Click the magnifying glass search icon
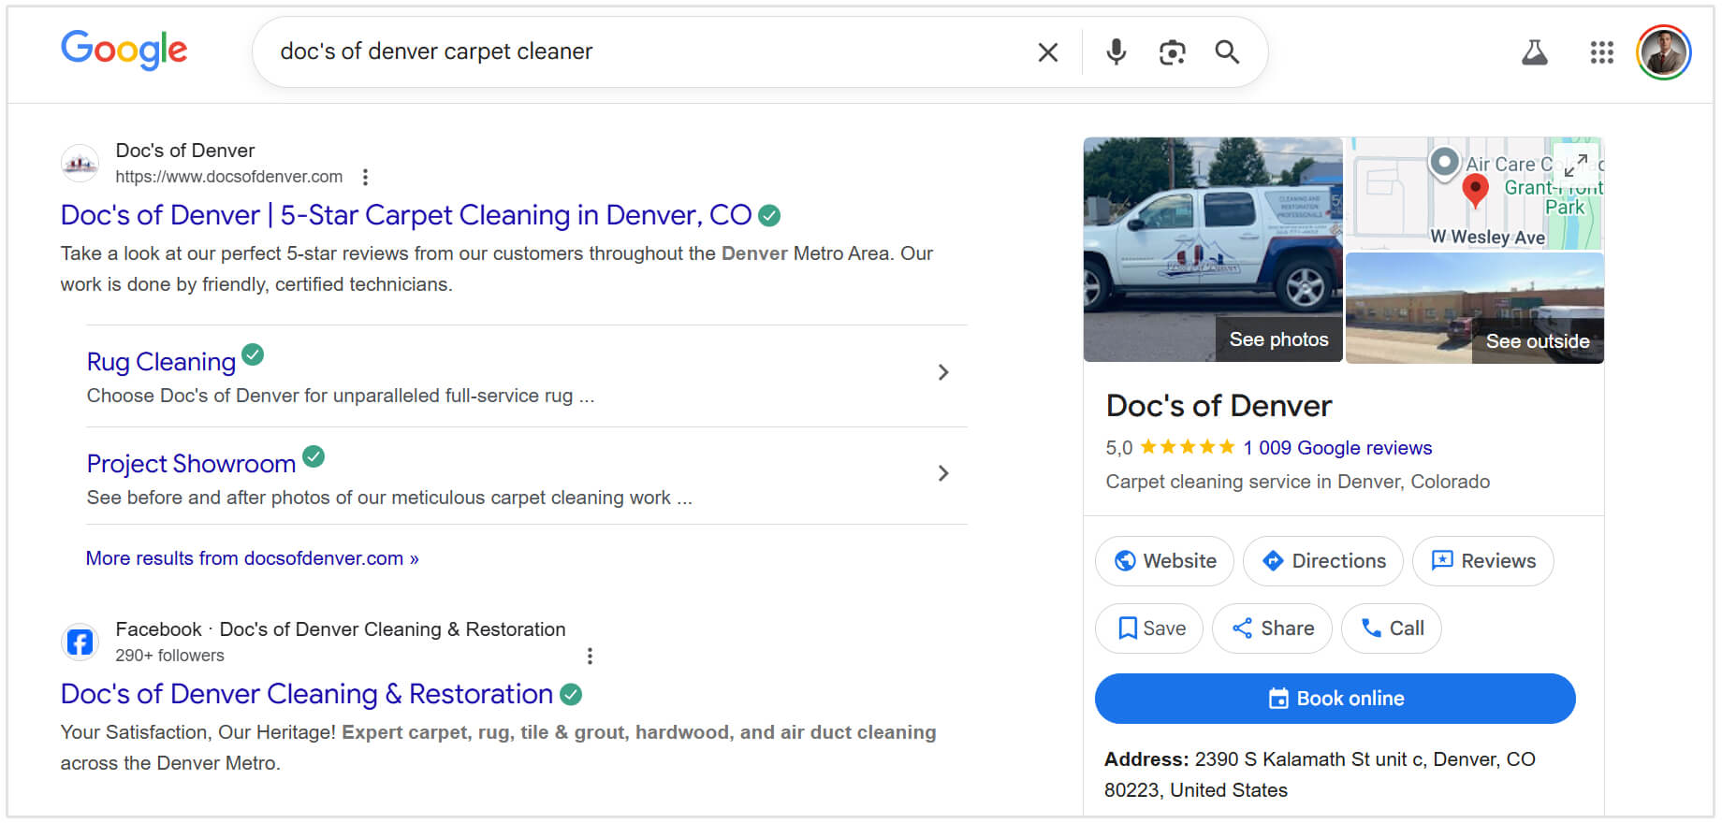This screenshot has width=1722, height=823. pyautogui.click(x=1227, y=52)
